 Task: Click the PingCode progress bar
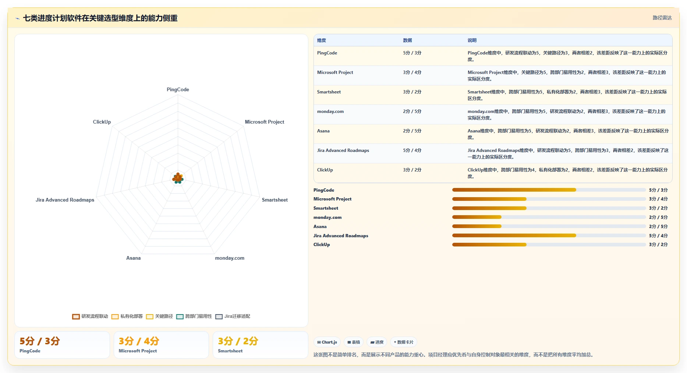549,190
